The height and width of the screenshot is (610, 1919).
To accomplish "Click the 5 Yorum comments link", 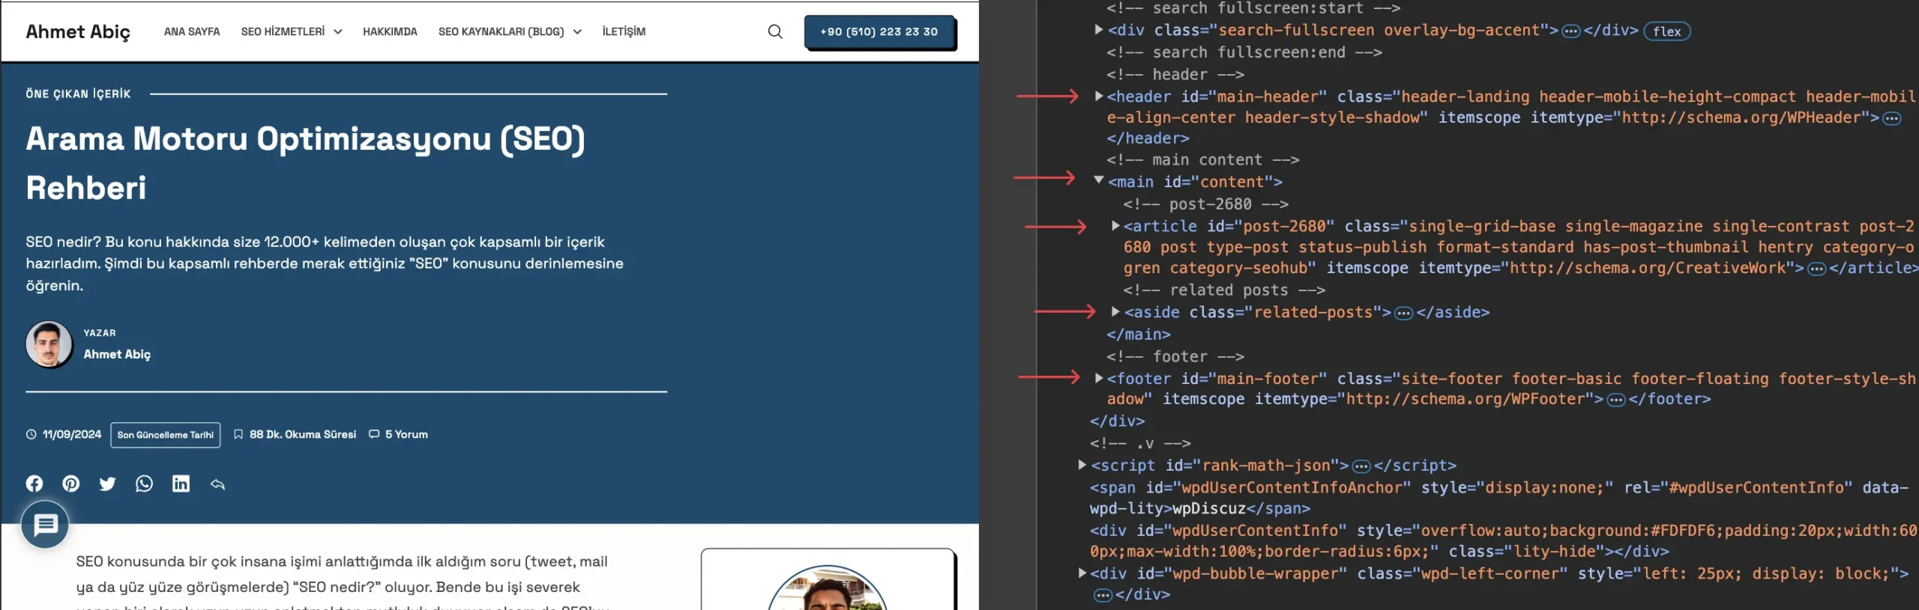I will [406, 434].
